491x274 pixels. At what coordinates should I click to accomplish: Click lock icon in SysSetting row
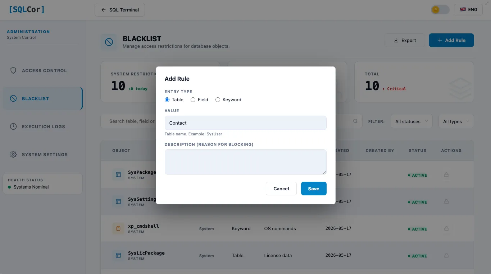point(446,202)
